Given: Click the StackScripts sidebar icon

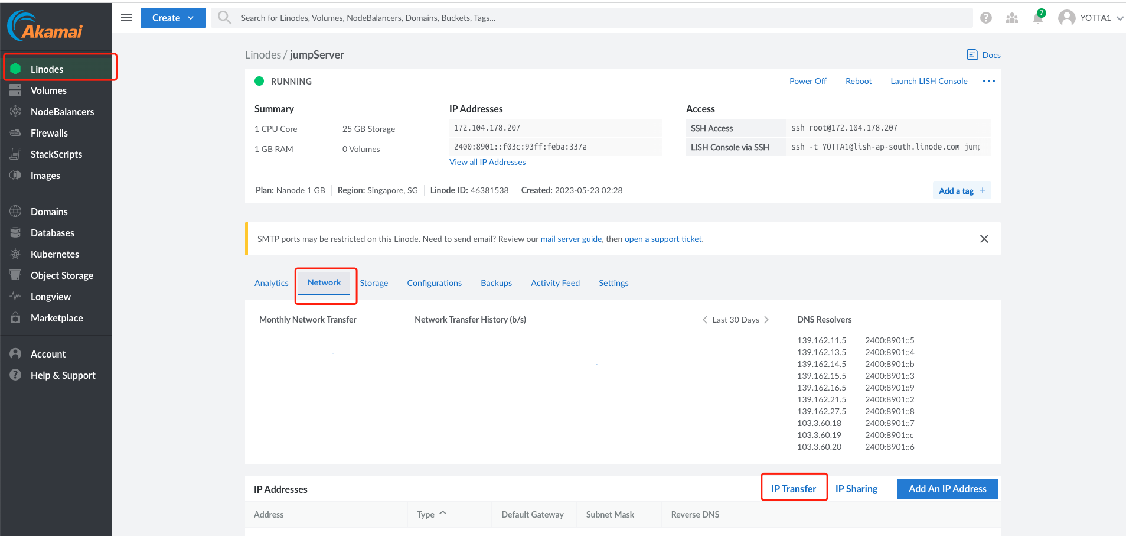Looking at the screenshot, I should [15, 154].
